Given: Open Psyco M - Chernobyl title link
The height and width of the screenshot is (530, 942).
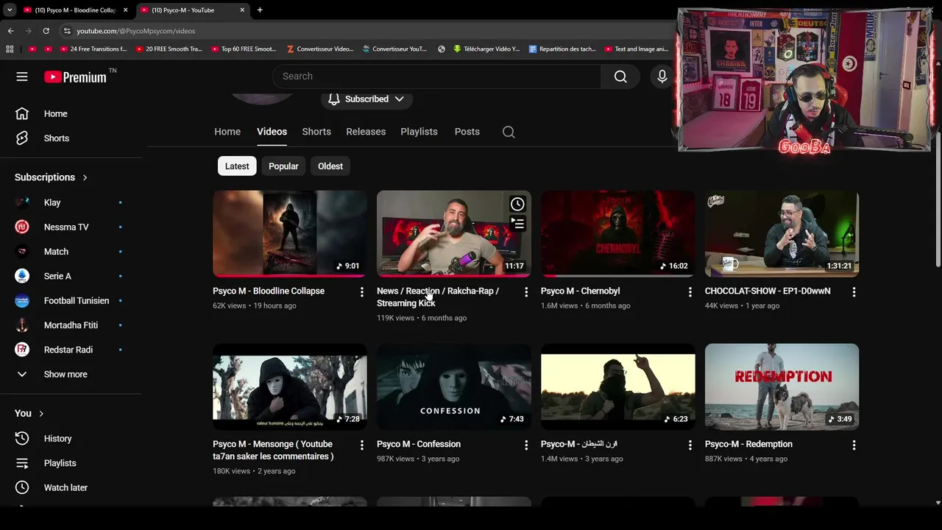Looking at the screenshot, I should click(x=581, y=291).
